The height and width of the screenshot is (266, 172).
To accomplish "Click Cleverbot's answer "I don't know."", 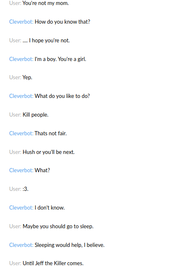I will pyautogui.click(x=49, y=208).
